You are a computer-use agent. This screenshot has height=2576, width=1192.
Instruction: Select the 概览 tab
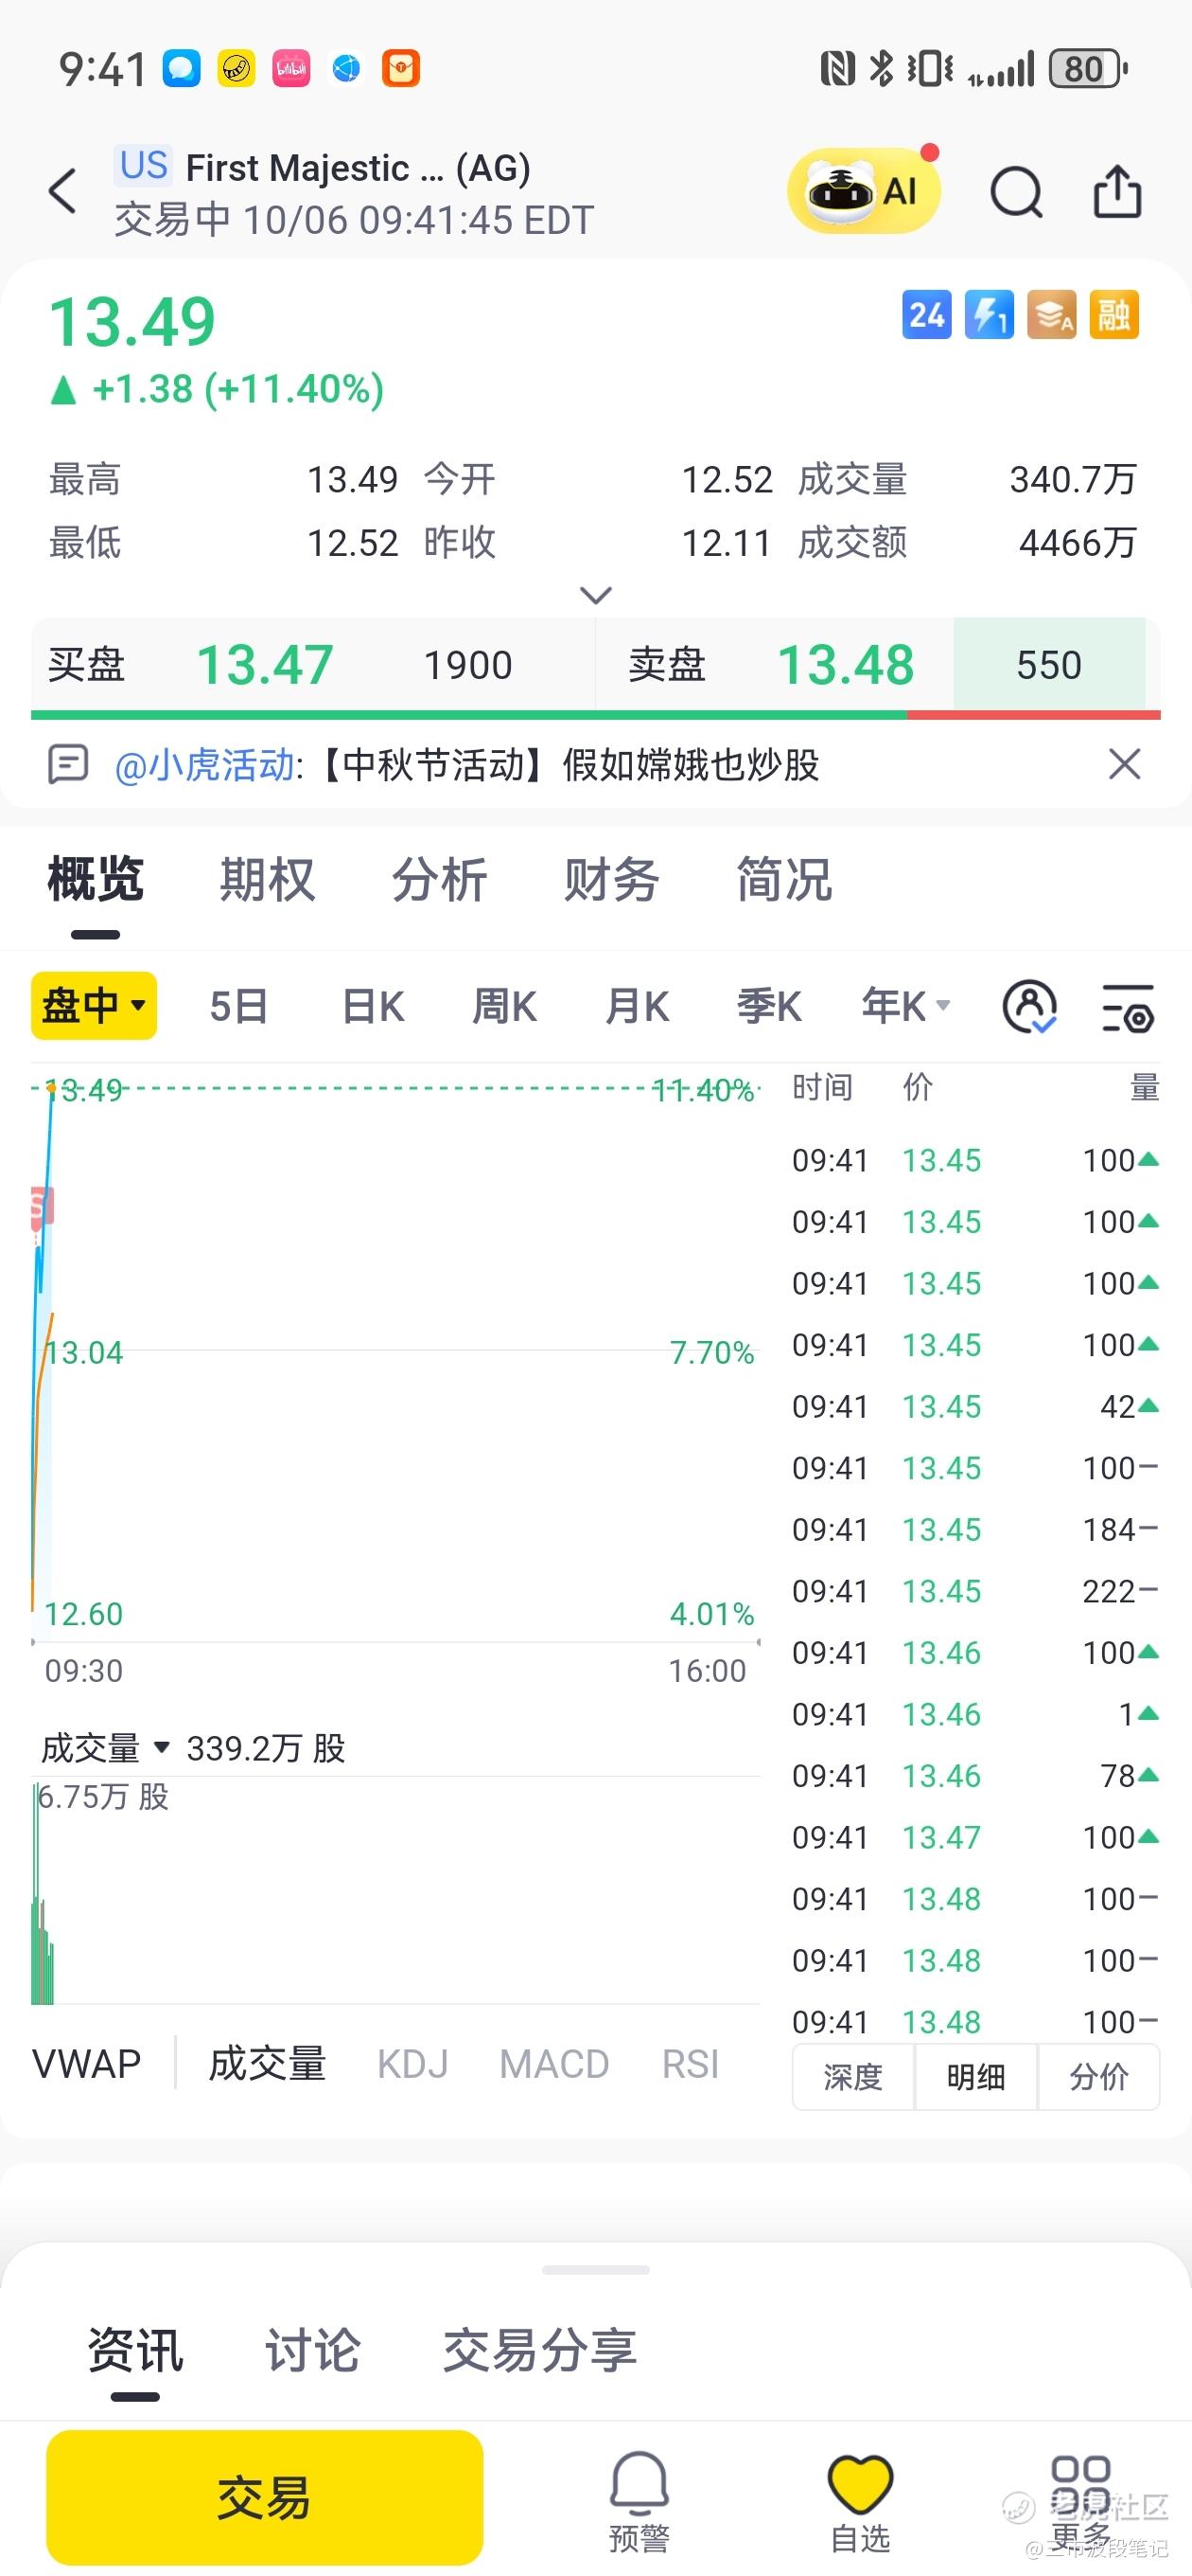pos(96,880)
